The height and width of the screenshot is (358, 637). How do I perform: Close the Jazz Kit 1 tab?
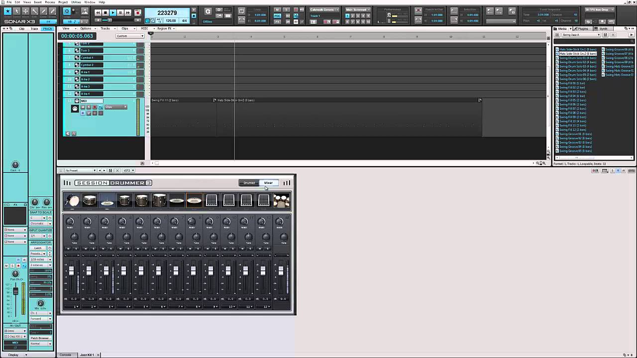98,355
